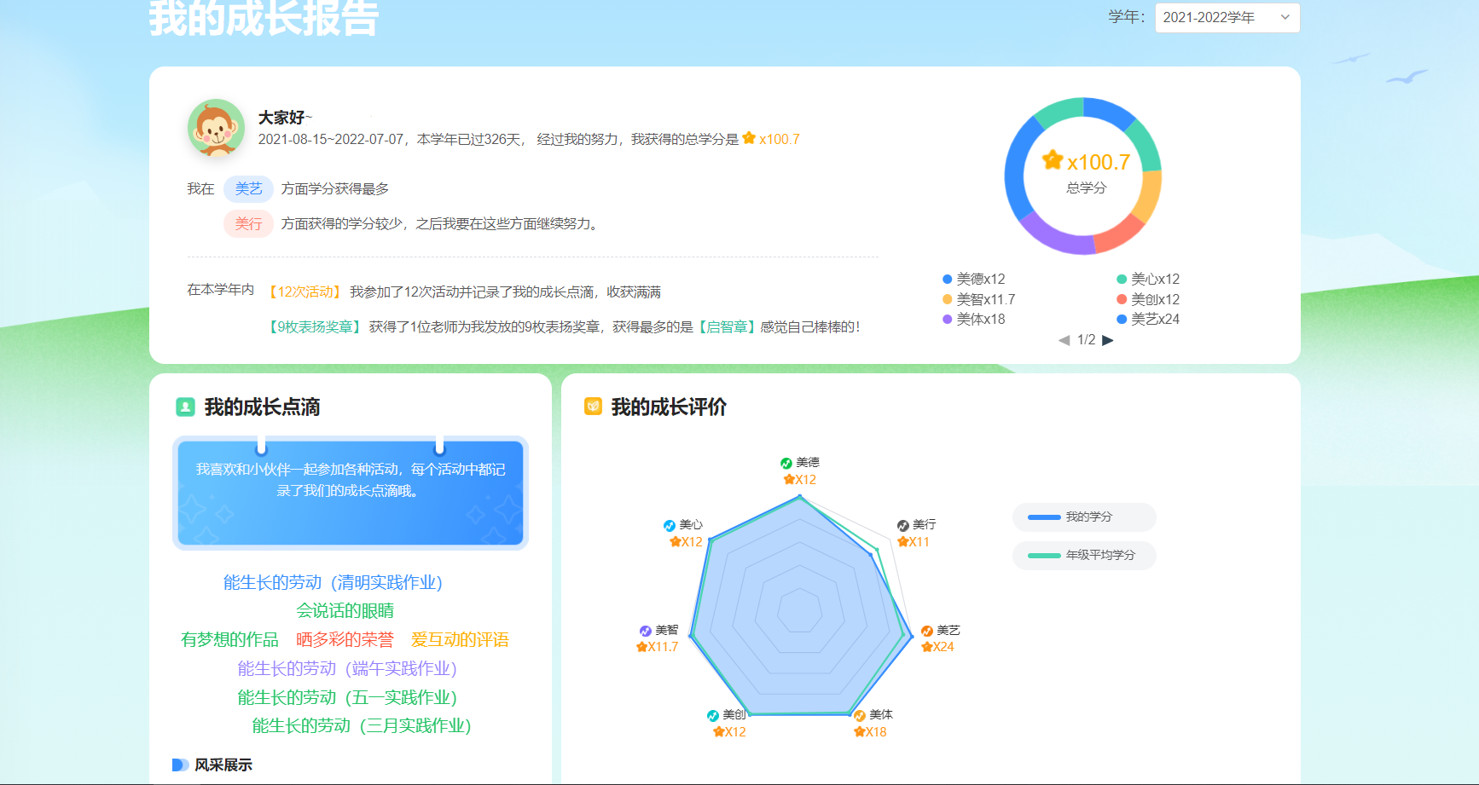Toggle the 美创x12 legend item

(1148, 299)
